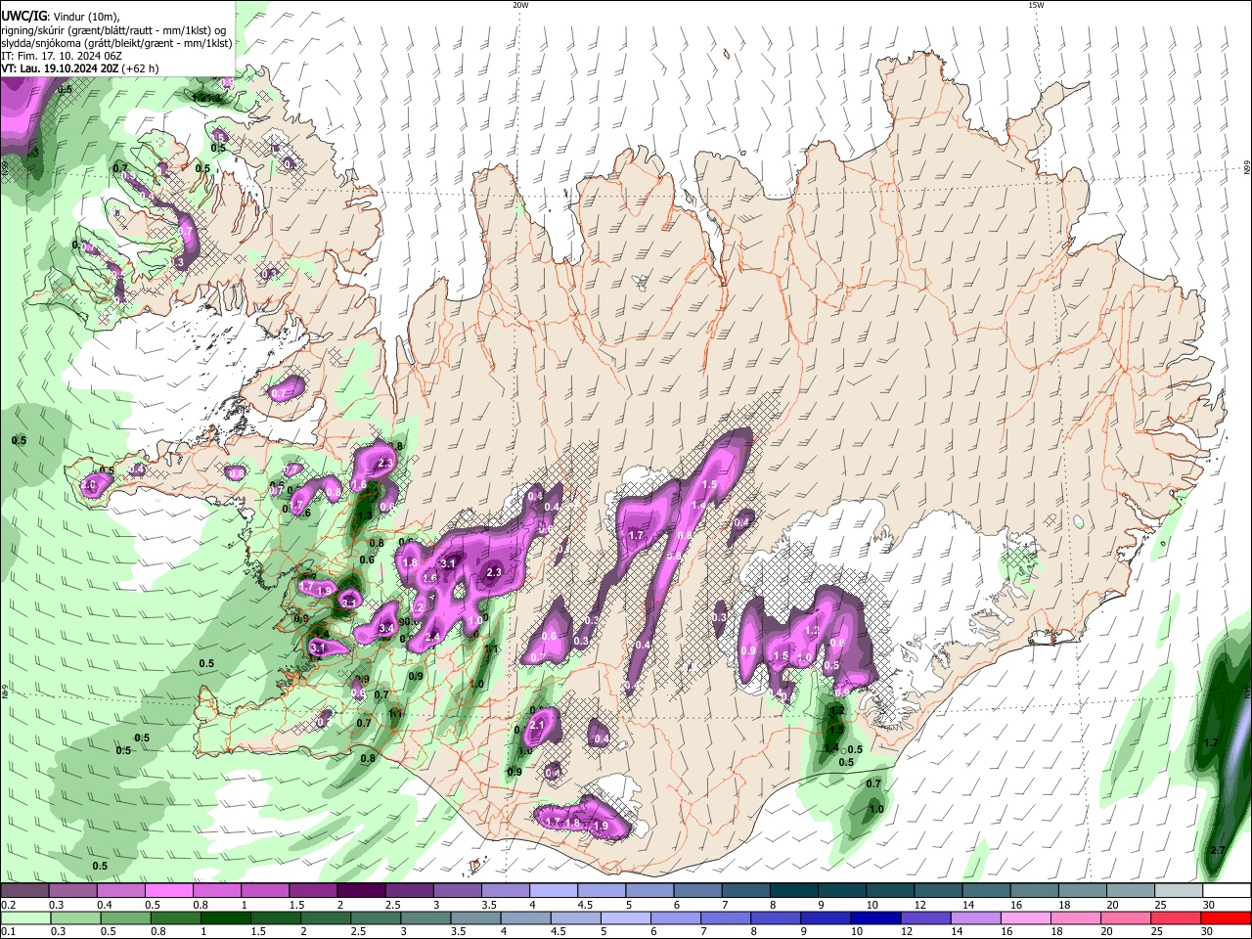
Task: Click the '2.7' rain value on the map
Action: (x=1217, y=850)
